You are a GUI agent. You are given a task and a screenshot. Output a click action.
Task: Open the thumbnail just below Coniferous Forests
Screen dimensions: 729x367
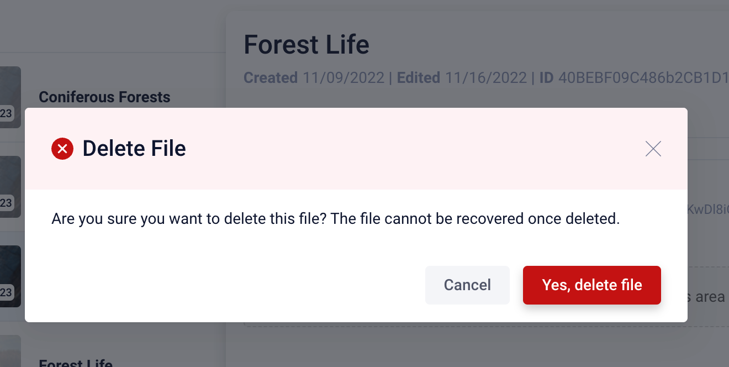10,187
